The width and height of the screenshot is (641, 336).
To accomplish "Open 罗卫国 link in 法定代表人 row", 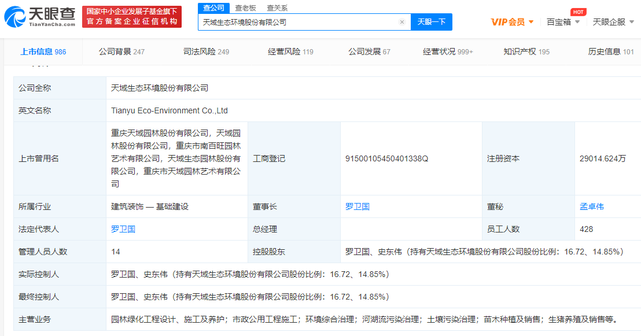I will [123, 230].
